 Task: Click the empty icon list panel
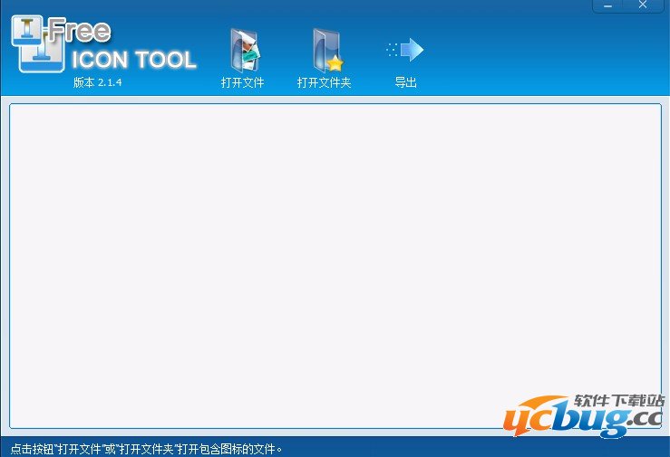coord(335,265)
